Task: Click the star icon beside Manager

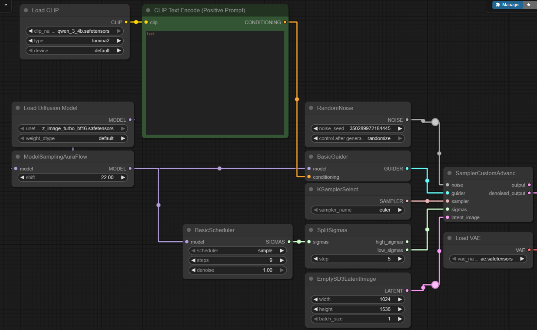Action: pyautogui.click(x=529, y=5)
